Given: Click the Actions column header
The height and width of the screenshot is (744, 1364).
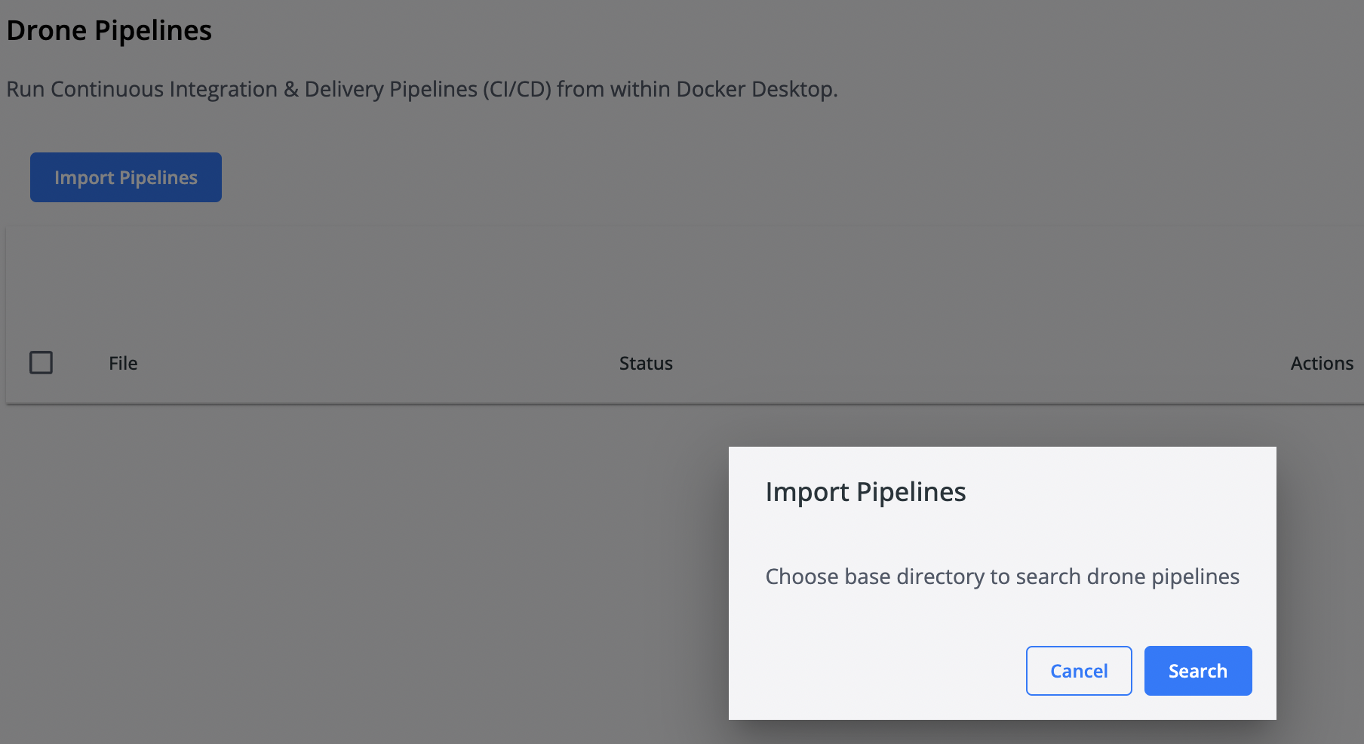Looking at the screenshot, I should (x=1321, y=364).
